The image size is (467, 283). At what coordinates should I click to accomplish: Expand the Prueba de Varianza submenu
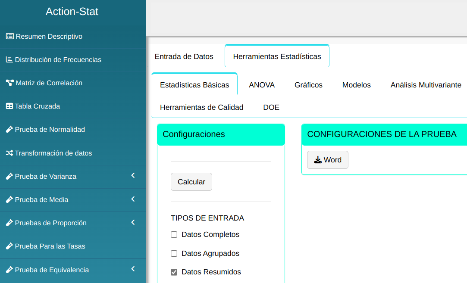(133, 176)
